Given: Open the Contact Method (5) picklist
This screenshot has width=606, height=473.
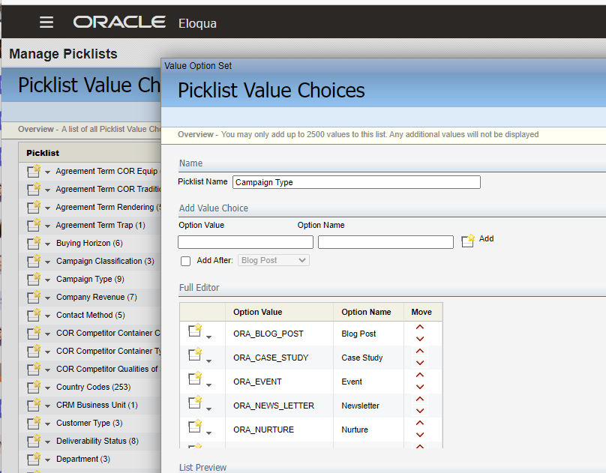Looking at the screenshot, I should 91,315.
